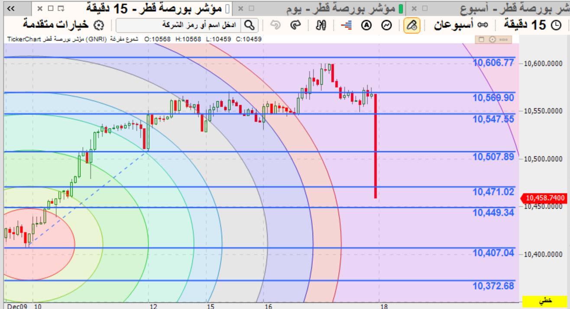Click the 18 date axis label
This screenshot has width=570, height=309.
(x=384, y=306)
